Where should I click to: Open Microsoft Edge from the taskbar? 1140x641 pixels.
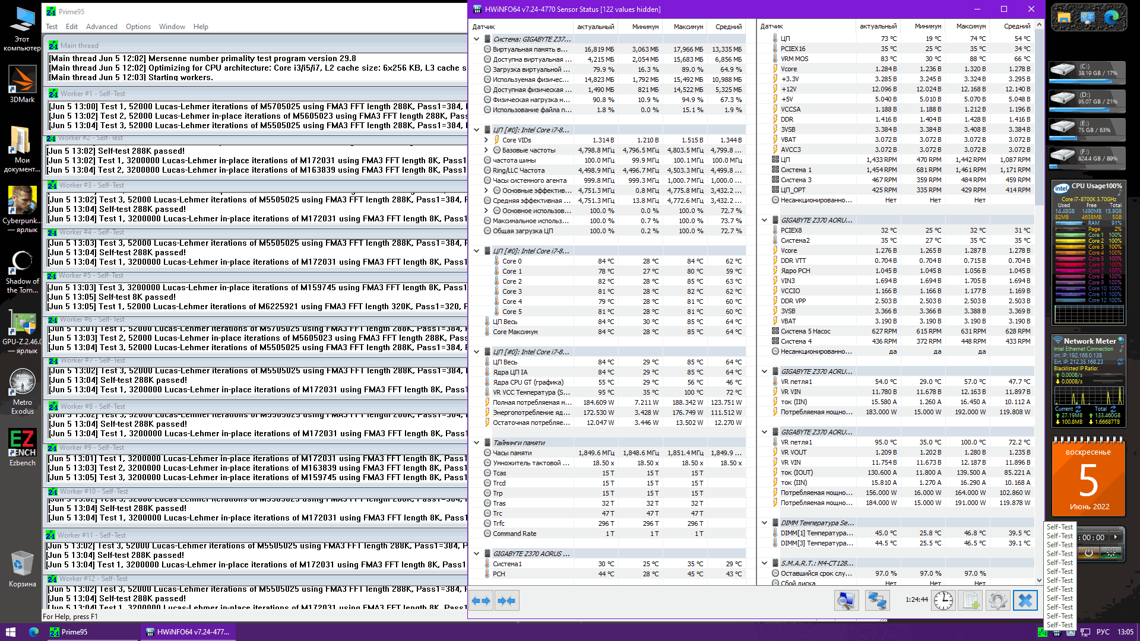click(34, 632)
